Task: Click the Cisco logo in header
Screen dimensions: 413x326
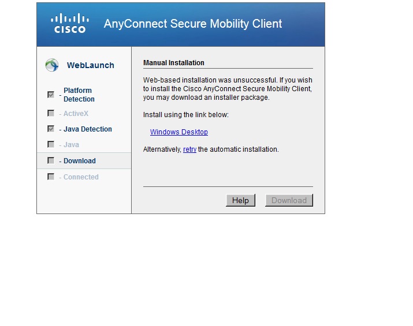Action: coord(70,23)
